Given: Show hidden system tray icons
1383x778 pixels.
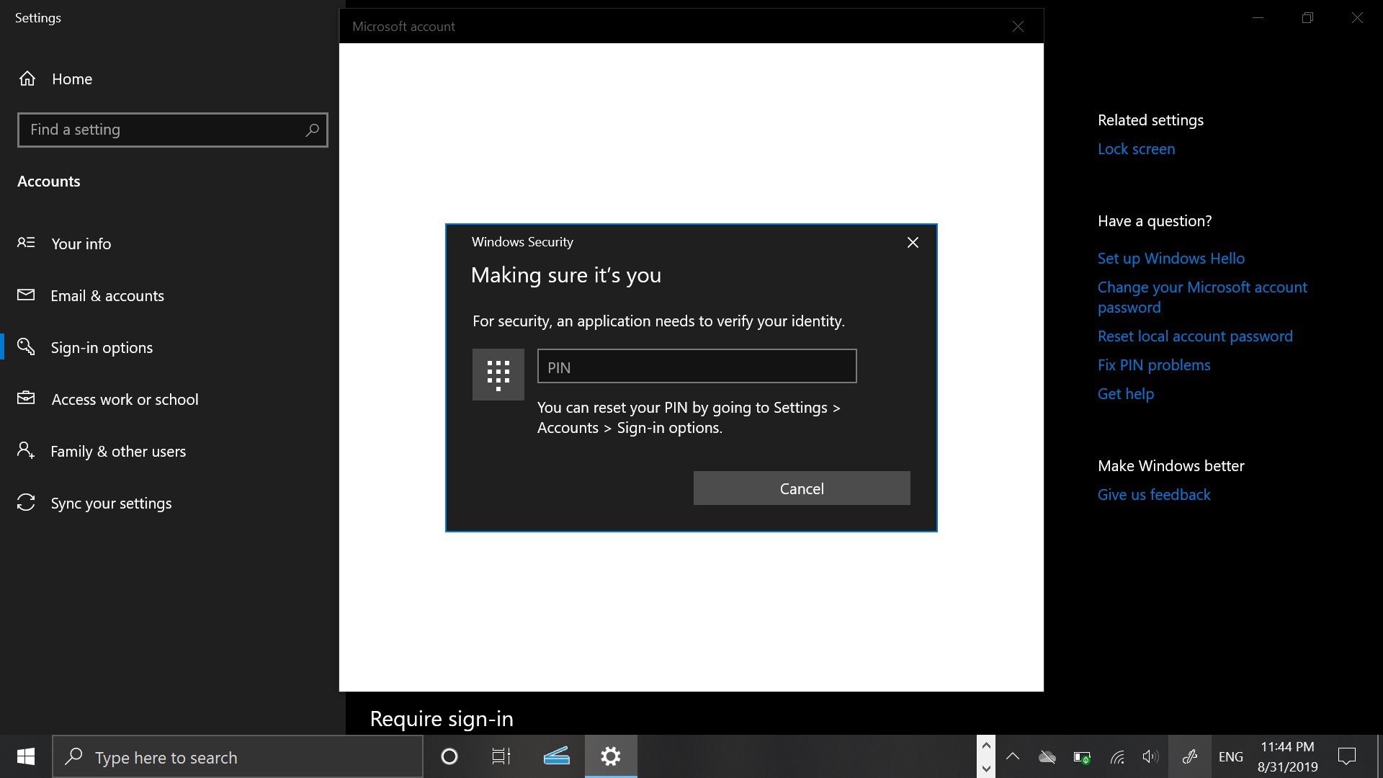Looking at the screenshot, I should coord(1013,756).
